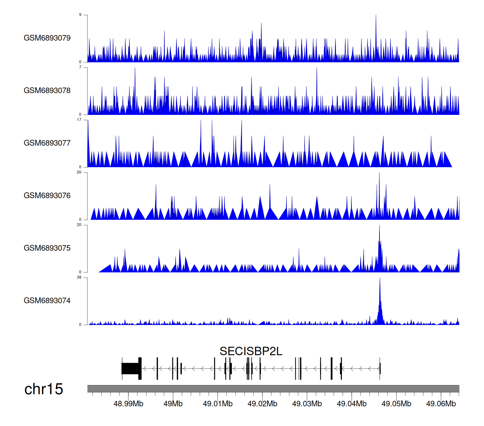Click the SECISBP2L gene name
Image resolution: width=484 pixels, height=426 pixels.
coord(251,351)
